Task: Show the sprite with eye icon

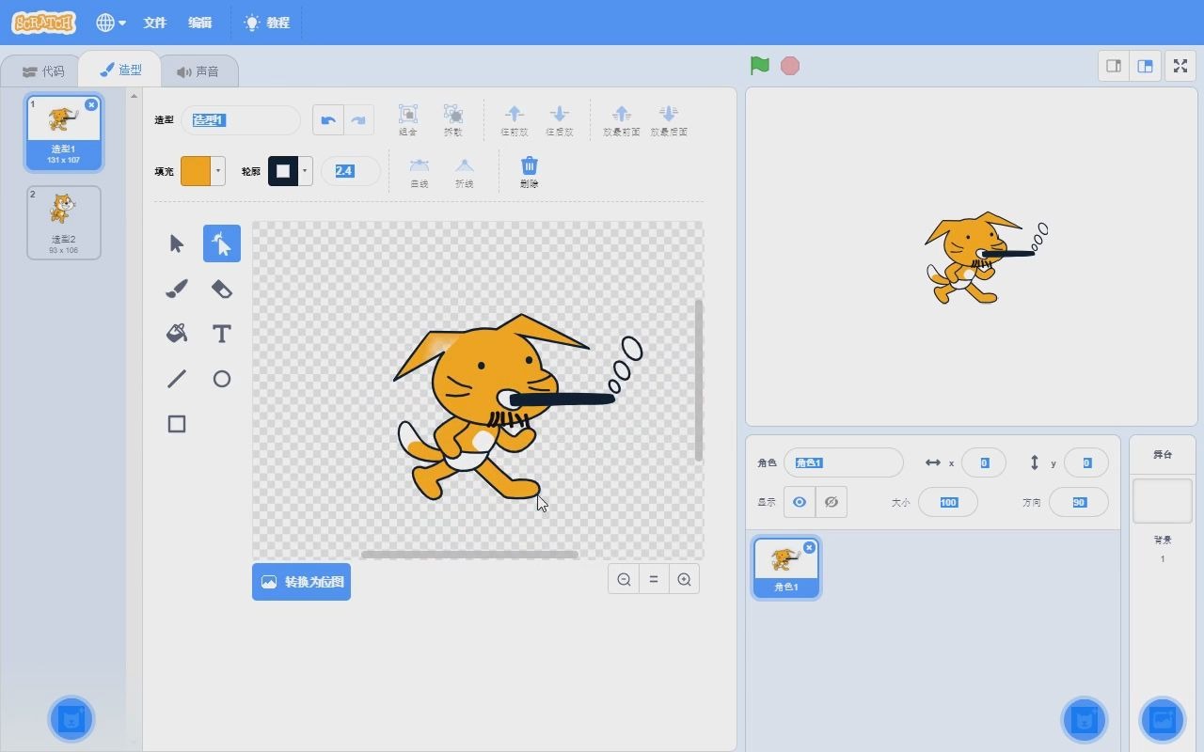Action: [800, 502]
